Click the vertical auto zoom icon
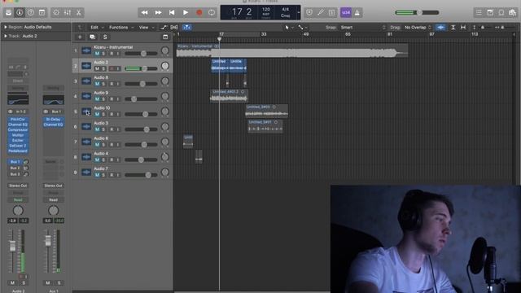The width and height of the screenshot is (521, 293). (x=453, y=27)
